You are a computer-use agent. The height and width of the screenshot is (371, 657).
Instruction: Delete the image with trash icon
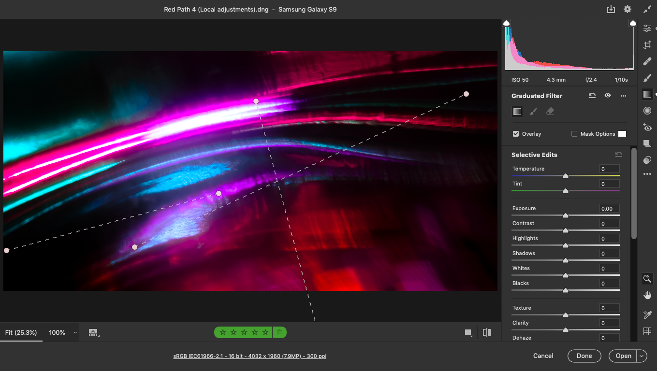pyautogui.click(x=279, y=332)
